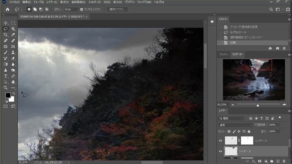The width and height of the screenshot is (292, 164).
Task: Delete the layer with trash icon in Layers panel
Action: (284, 161)
